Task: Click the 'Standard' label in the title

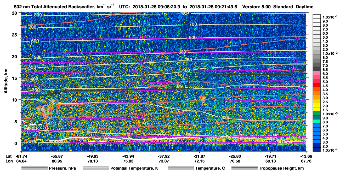Action: [x=284, y=7]
